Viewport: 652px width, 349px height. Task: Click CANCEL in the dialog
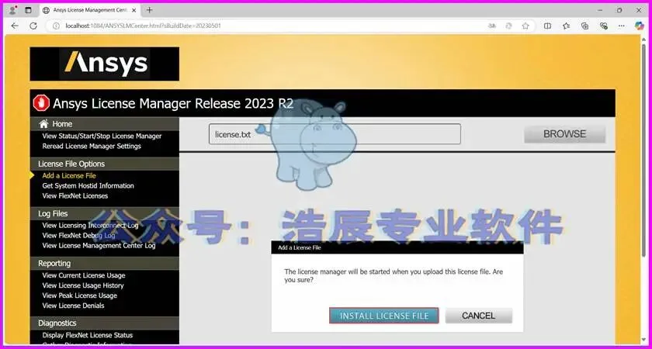pos(479,316)
